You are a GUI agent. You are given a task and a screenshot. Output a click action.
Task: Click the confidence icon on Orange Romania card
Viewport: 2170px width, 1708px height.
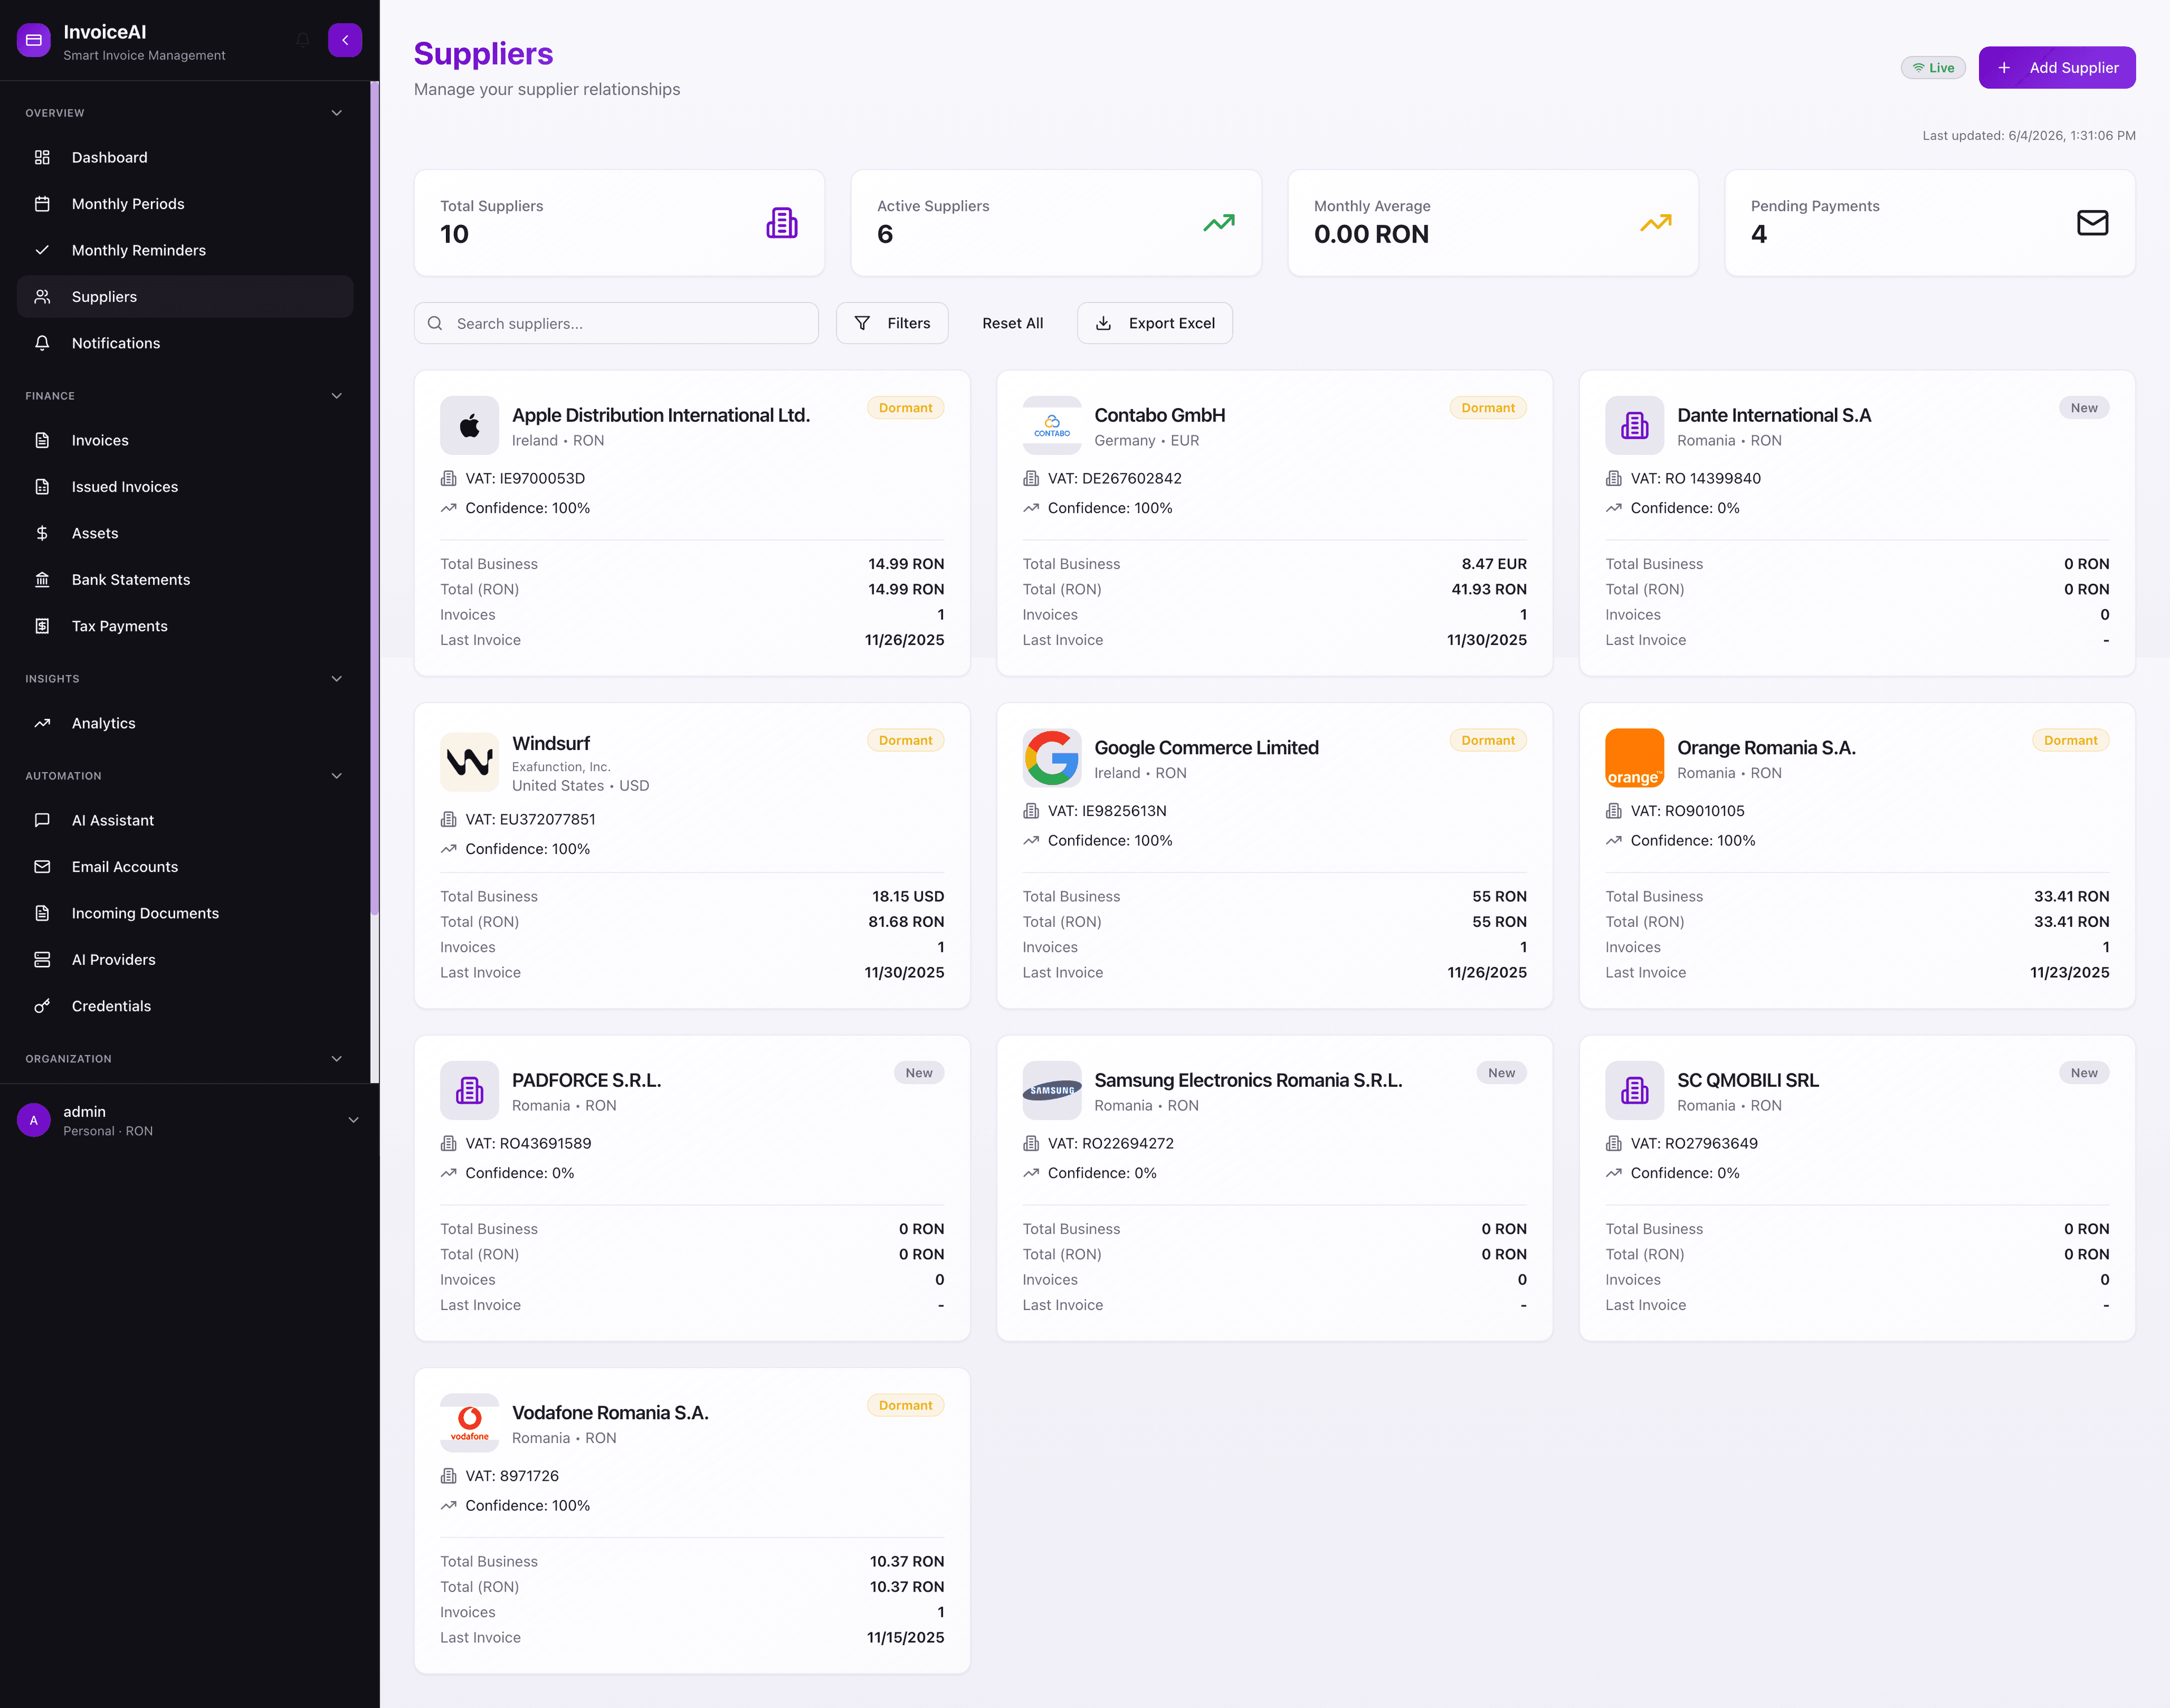coord(1613,841)
